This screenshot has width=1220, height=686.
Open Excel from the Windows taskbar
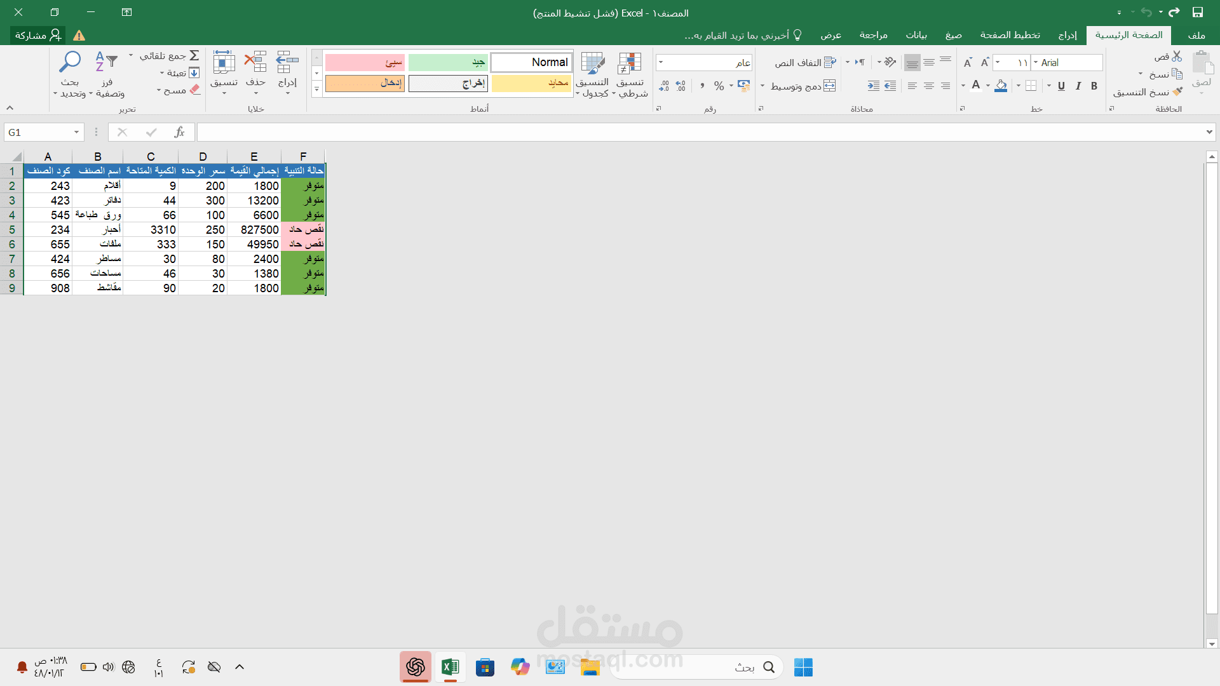tap(450, 667)
